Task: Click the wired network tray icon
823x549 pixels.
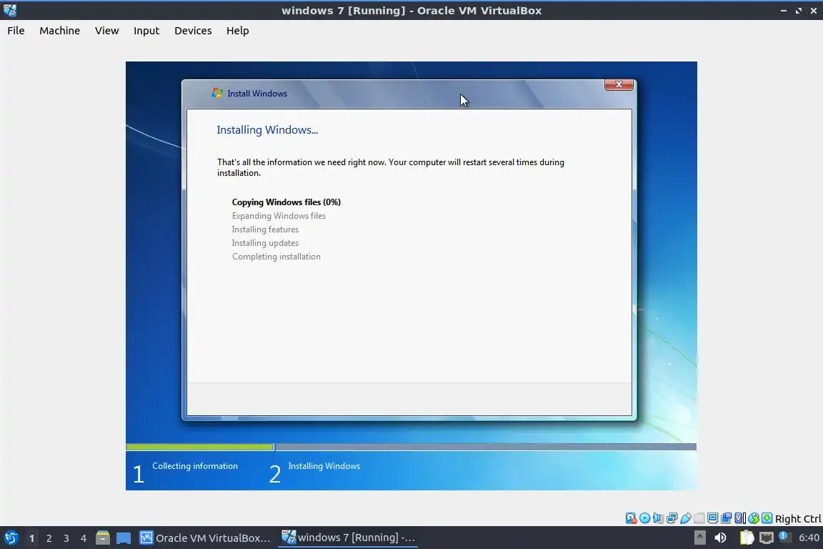Action: pos(767,538)
